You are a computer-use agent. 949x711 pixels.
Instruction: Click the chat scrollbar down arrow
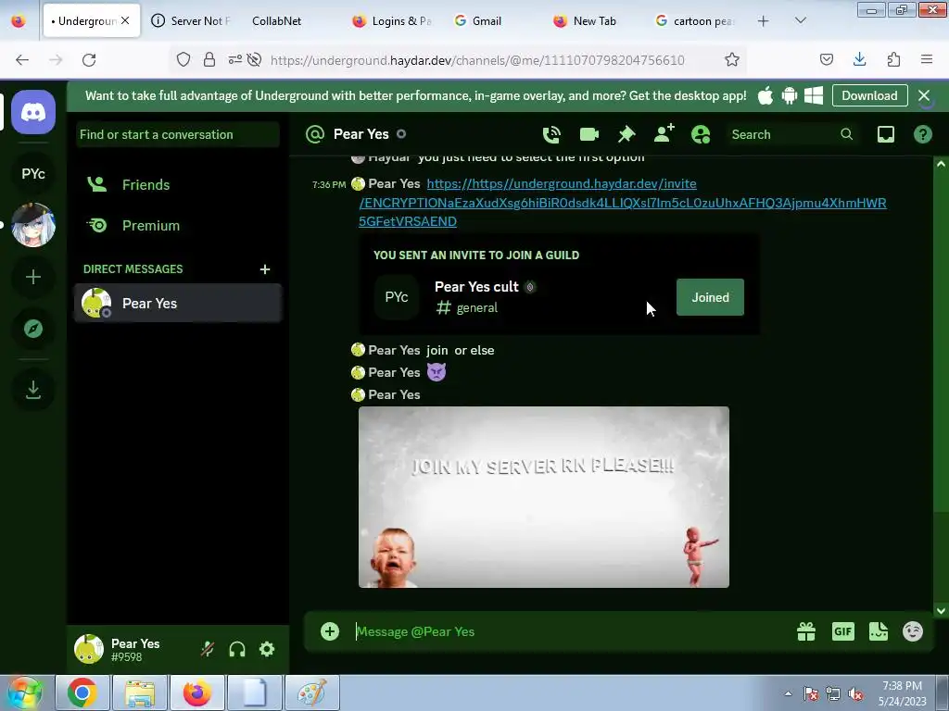(x=941, y=611)
